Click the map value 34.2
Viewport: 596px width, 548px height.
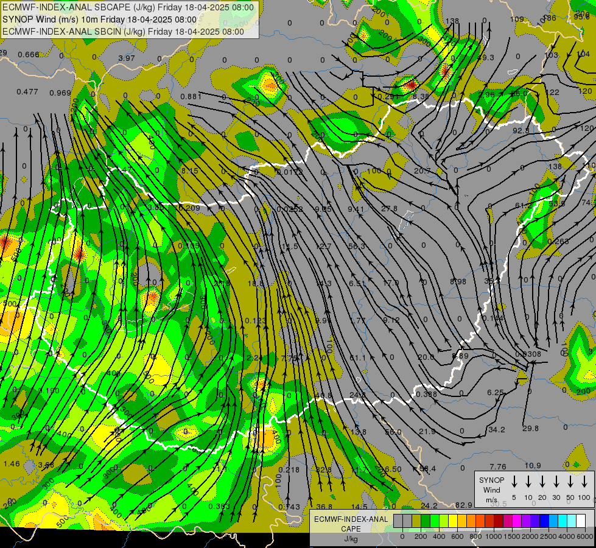[x=497, y=430]
